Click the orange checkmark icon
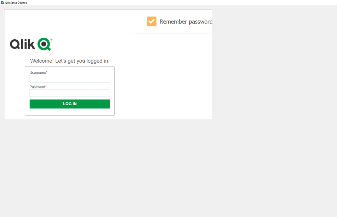Viewport: 337px width, 217px height. 151,22
